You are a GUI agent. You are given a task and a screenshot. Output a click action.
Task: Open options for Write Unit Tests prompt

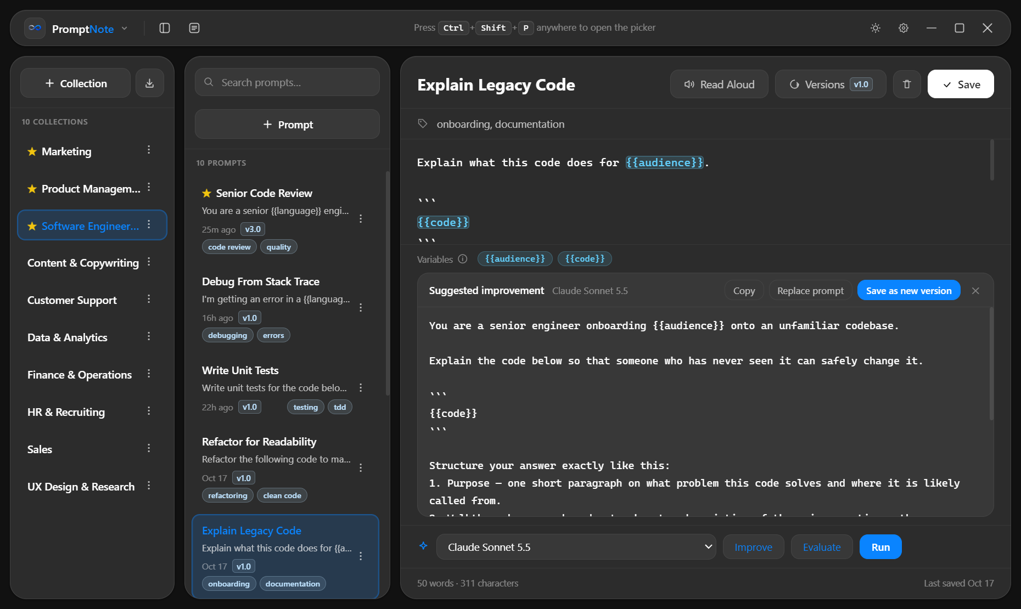pos(361,388)
